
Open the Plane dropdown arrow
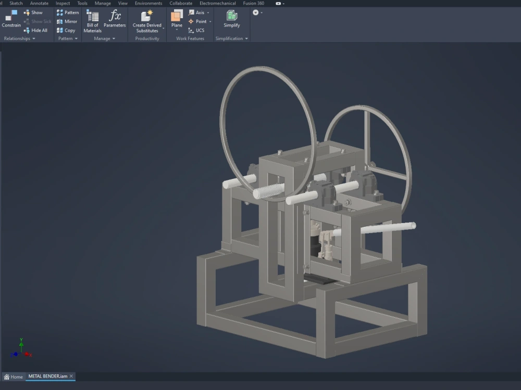[177, 30]
